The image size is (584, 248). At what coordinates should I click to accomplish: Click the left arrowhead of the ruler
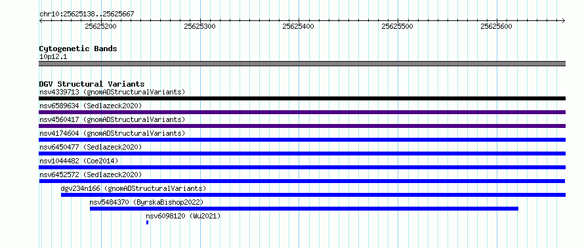coord(41,20)
